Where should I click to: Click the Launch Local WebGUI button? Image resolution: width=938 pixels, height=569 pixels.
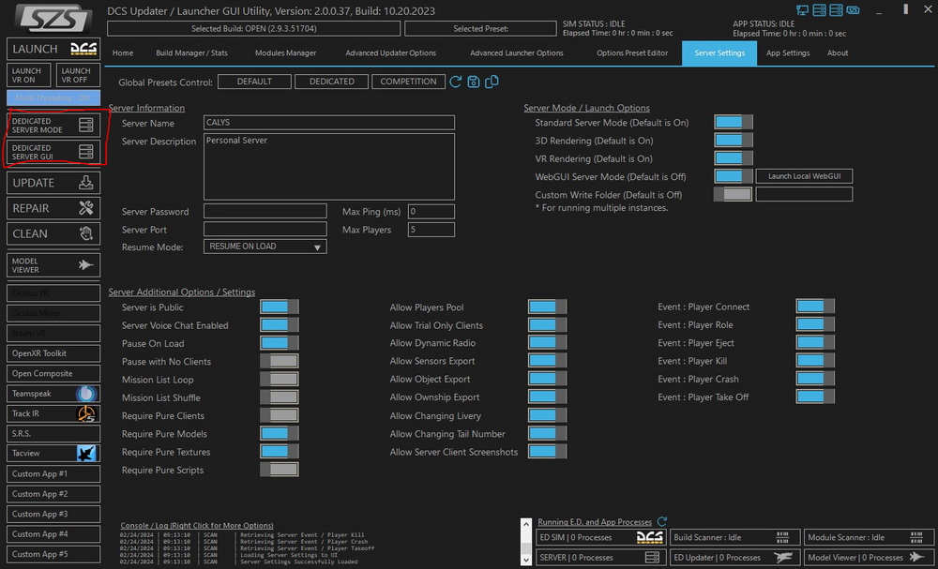(x=804, y=176)
